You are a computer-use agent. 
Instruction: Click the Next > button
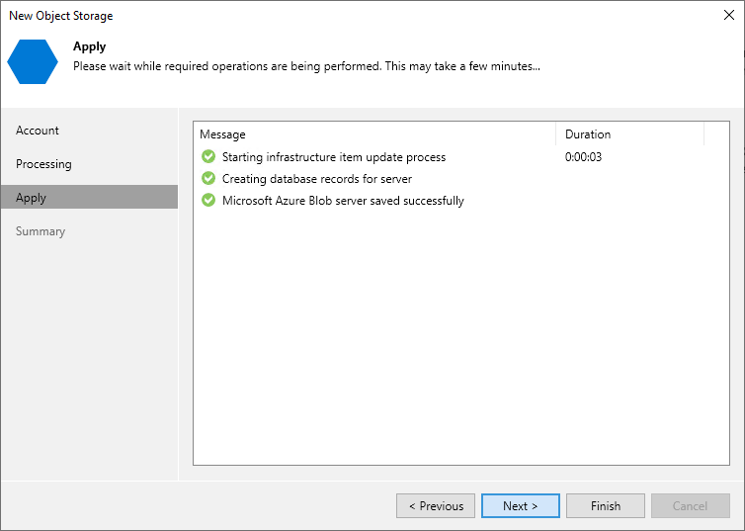[x=521, y=506]
